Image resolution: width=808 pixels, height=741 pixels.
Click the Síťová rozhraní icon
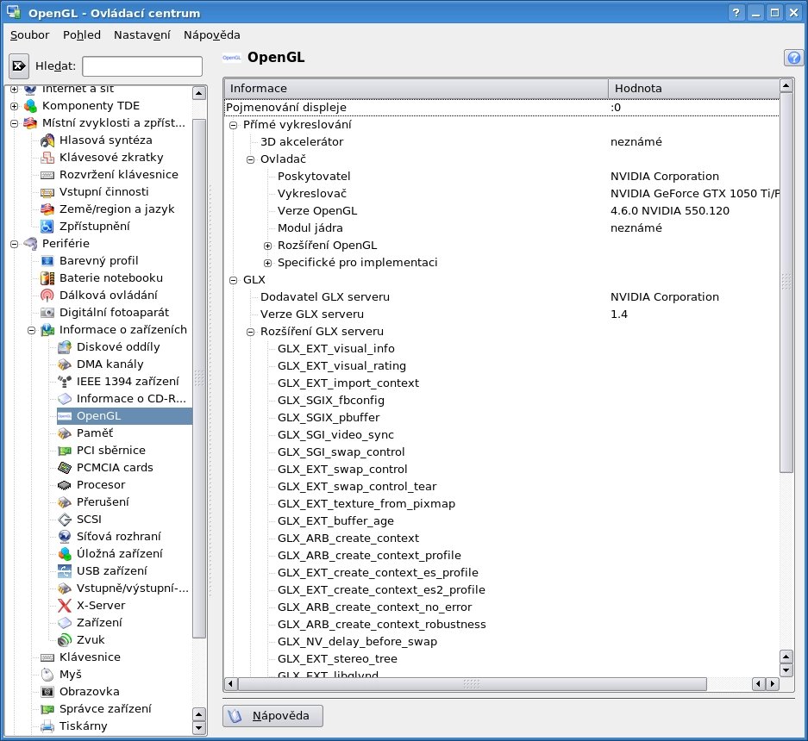[65, 537]
